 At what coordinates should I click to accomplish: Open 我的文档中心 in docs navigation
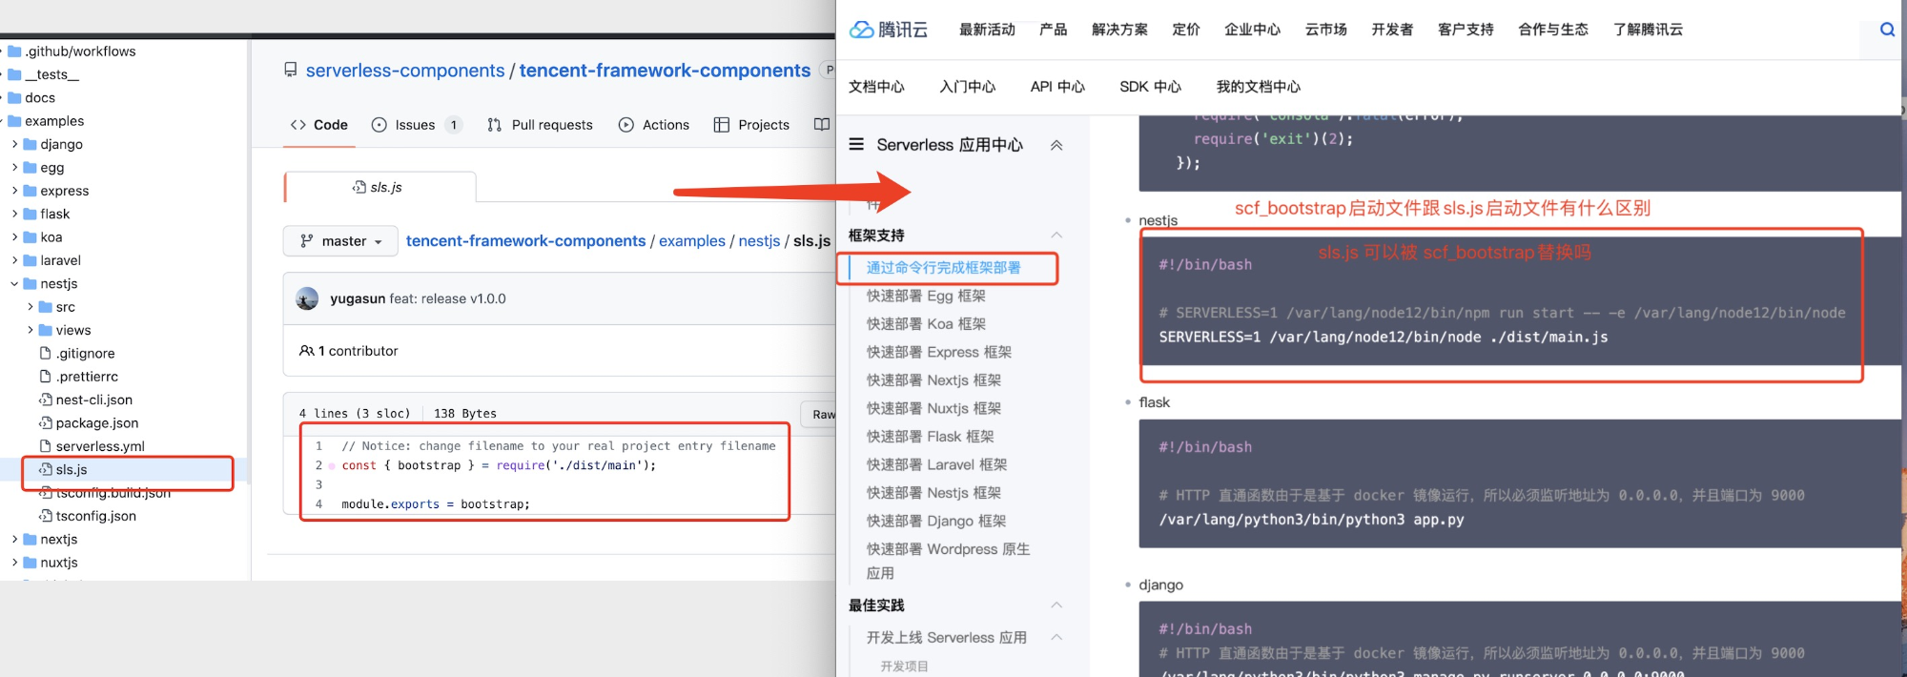pos(1259,87)
